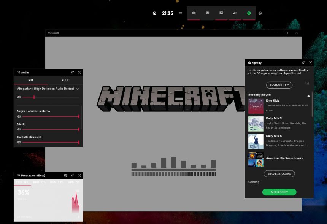Click AVVIA SPOTIFY button
Viewport: 327px width, 224px height.
279,85
